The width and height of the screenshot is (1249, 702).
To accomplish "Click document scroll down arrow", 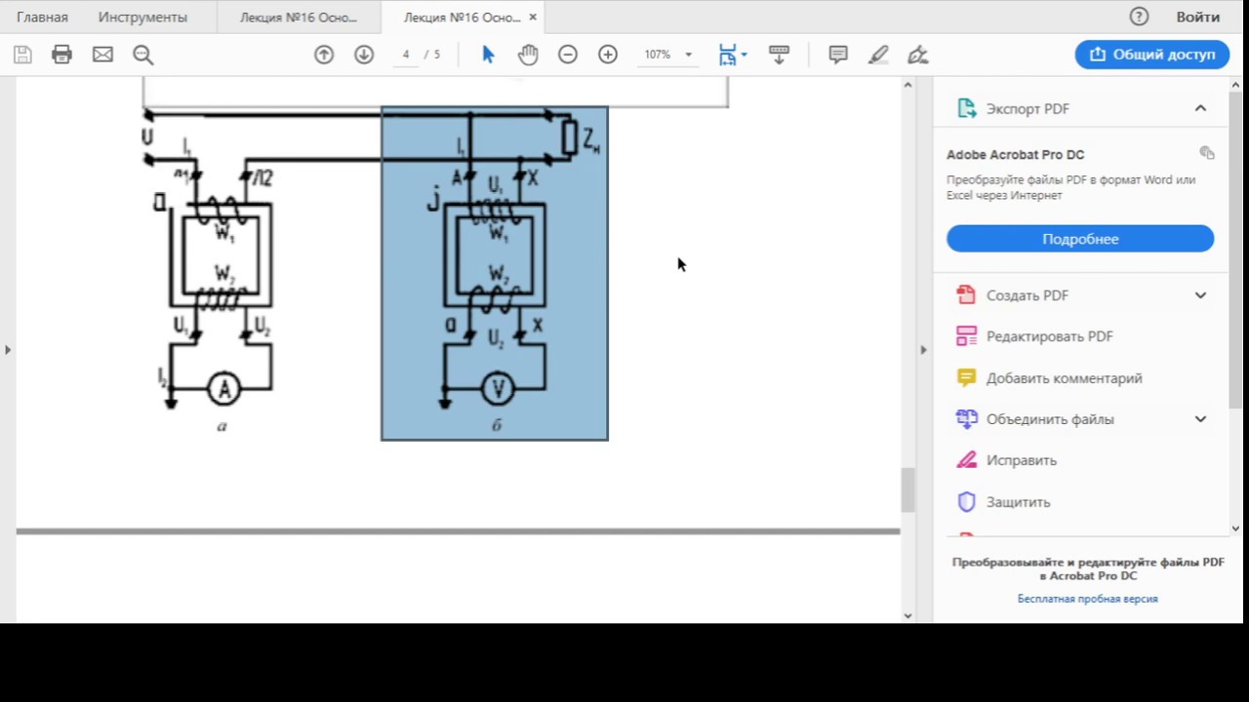I will pos(907,616).
